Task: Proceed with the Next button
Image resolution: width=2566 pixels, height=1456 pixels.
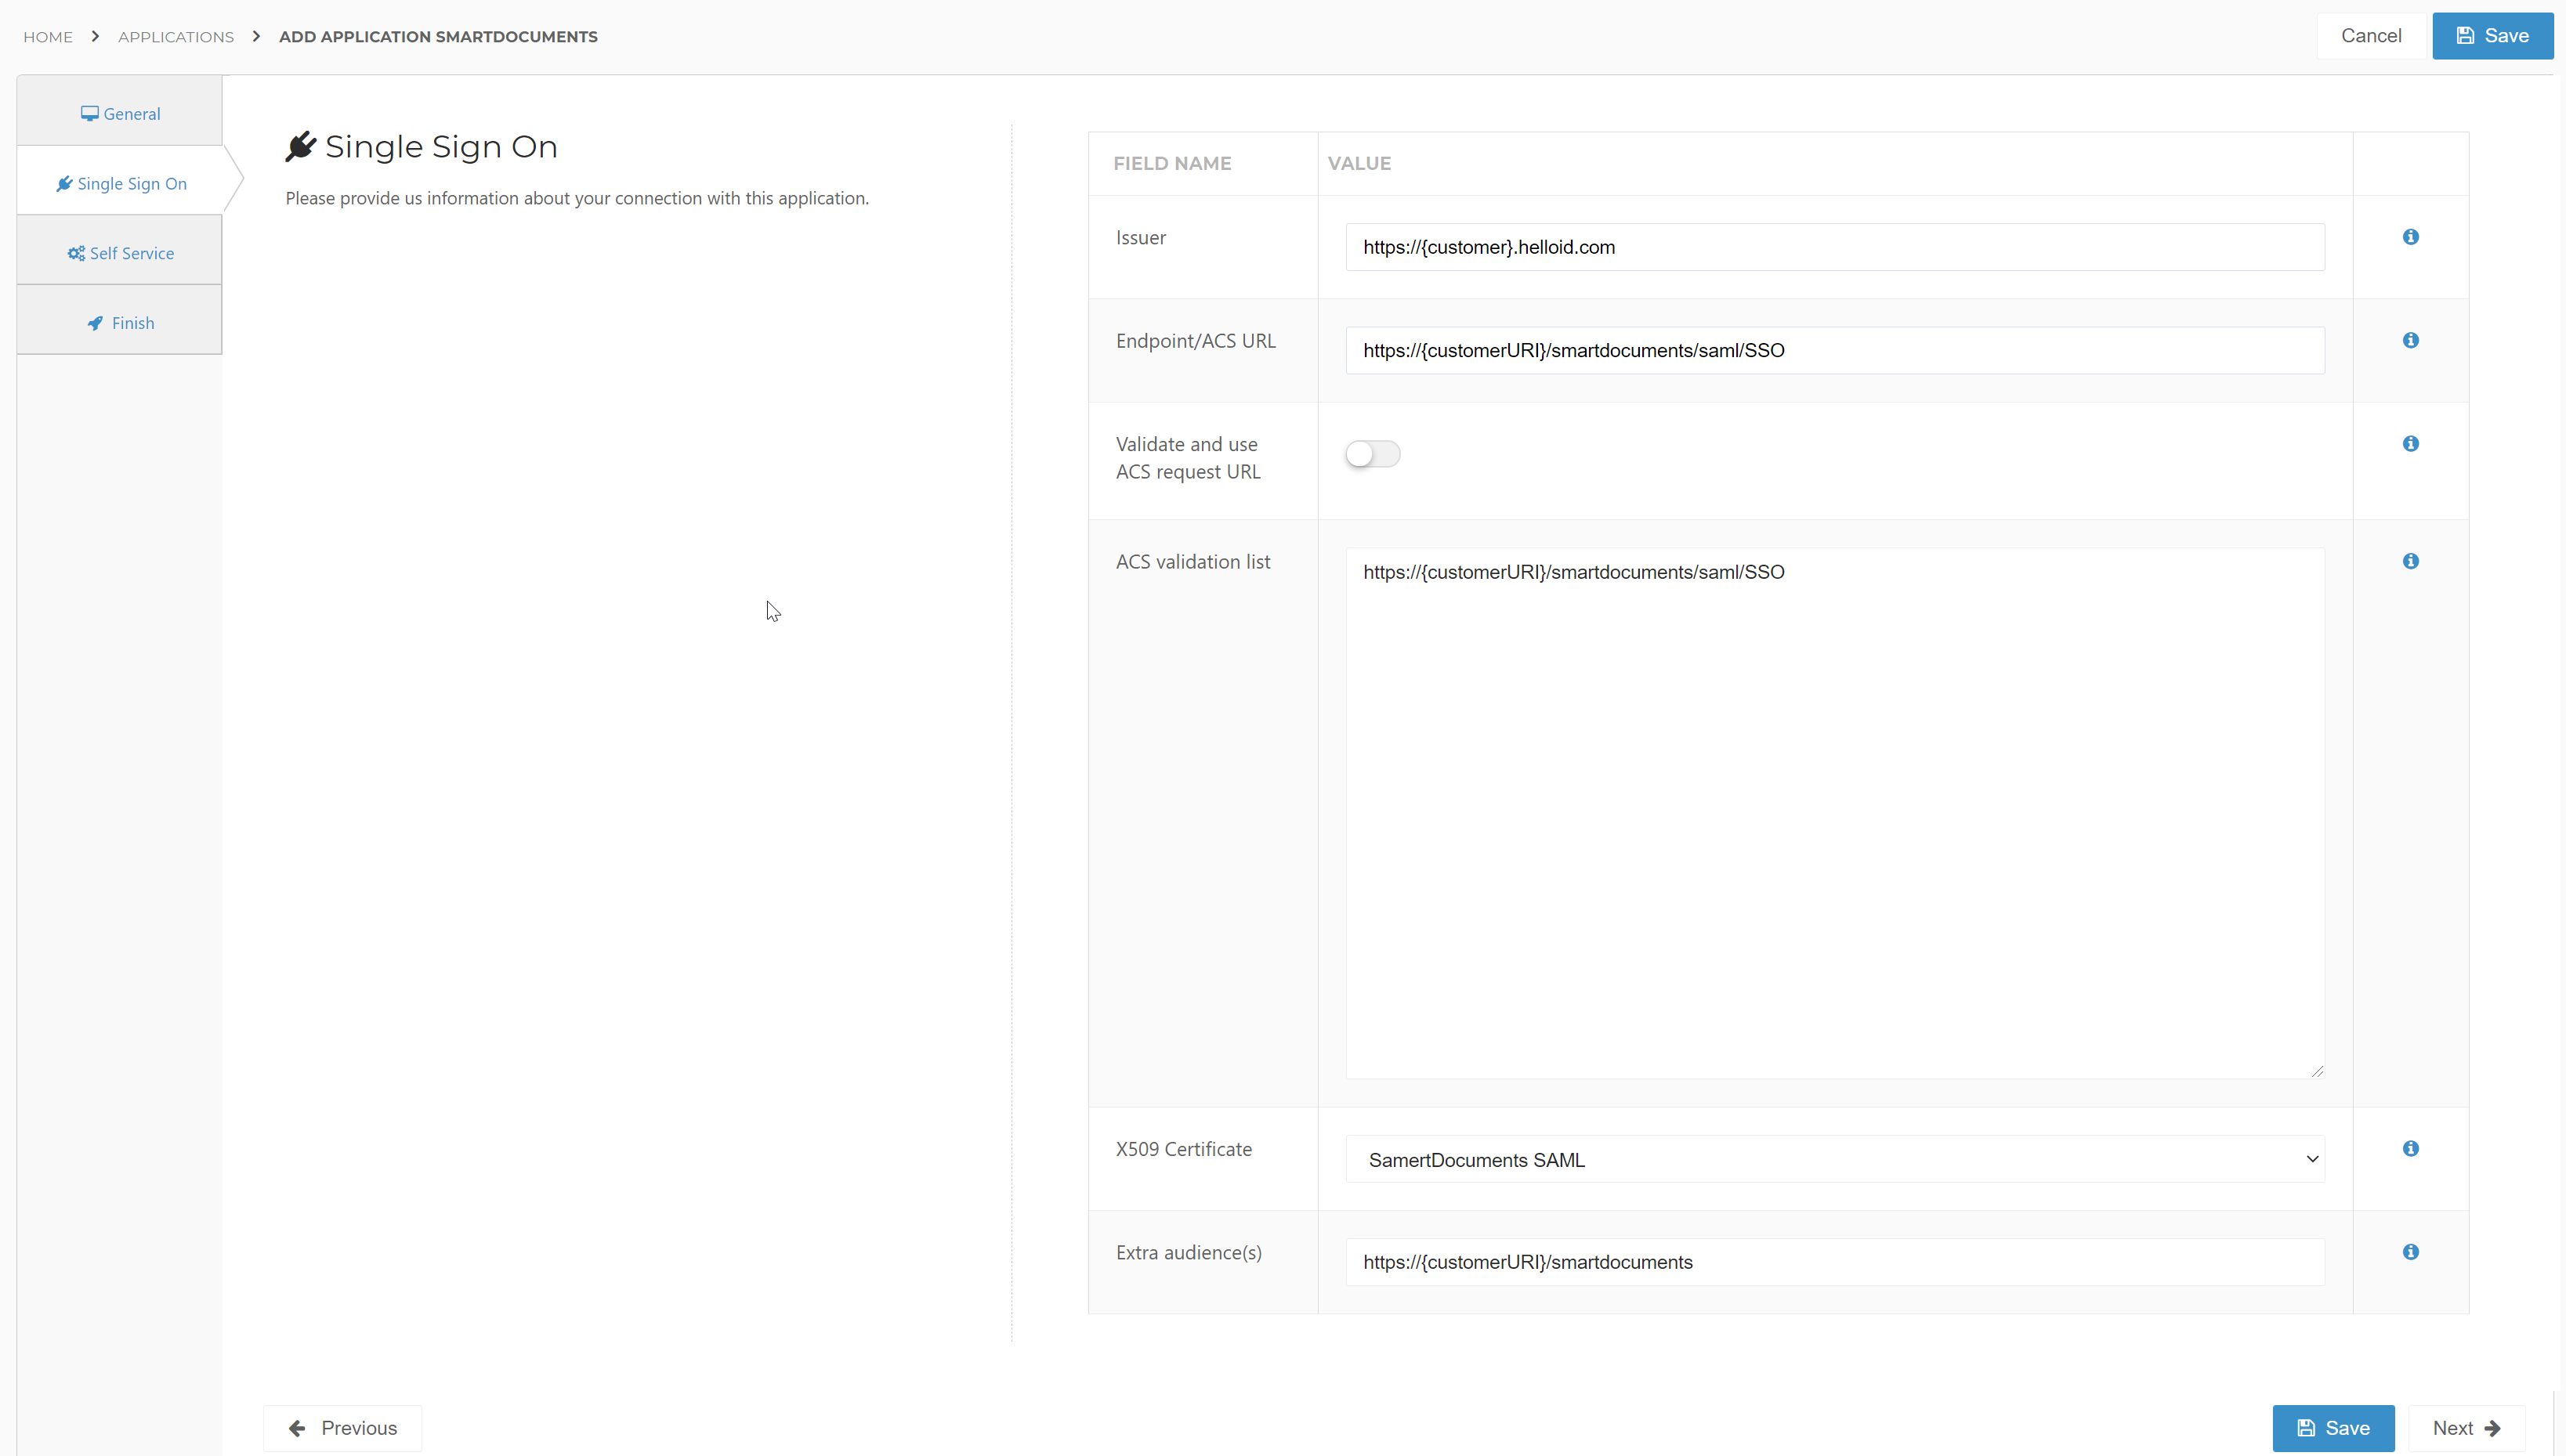Action: [2466, 1428]
